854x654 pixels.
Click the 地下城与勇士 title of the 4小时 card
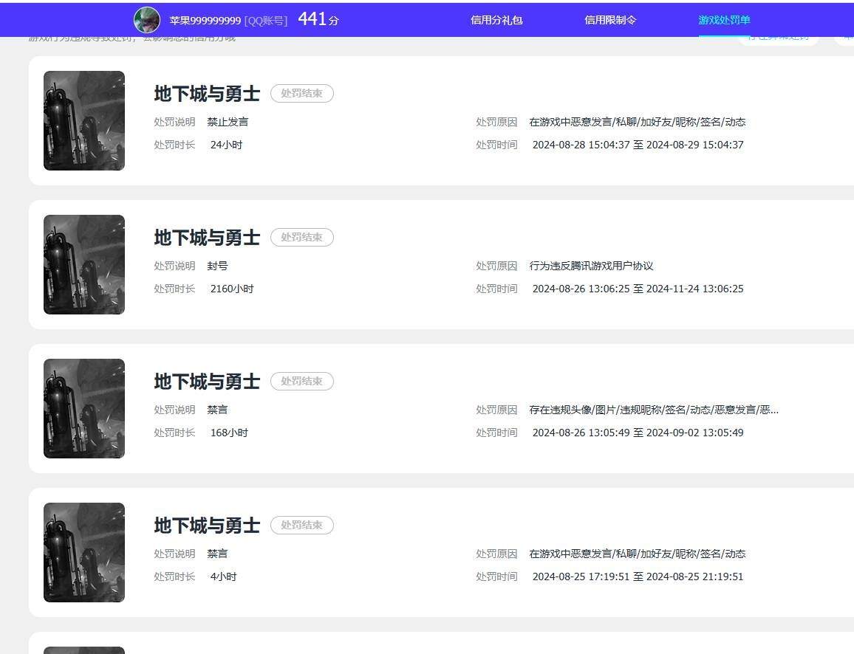click(207, 526)
